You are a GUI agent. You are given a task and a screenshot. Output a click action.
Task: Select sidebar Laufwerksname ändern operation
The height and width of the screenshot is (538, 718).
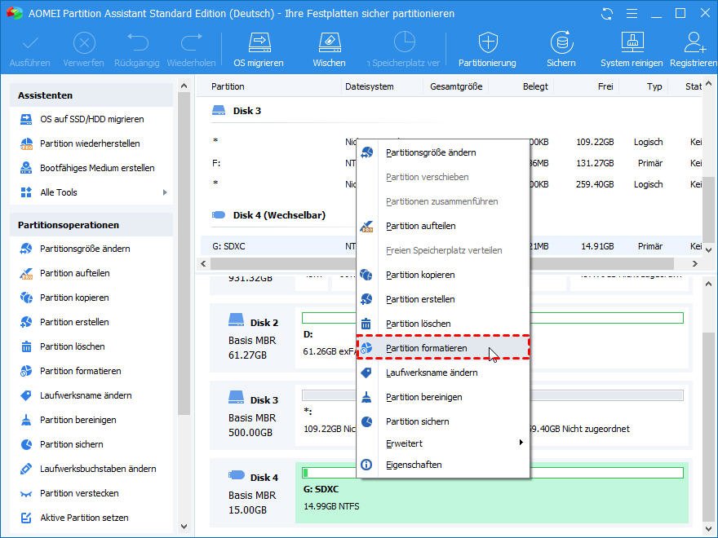86,395
